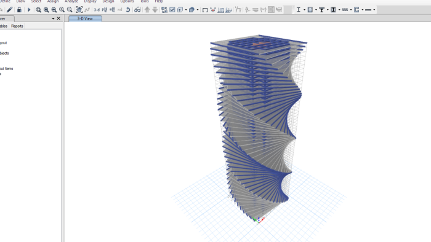The width and height of the screenshot is (431, 242).
Task: Toggle the model lock/unlock padlock icon
Action: click(19, 10)
